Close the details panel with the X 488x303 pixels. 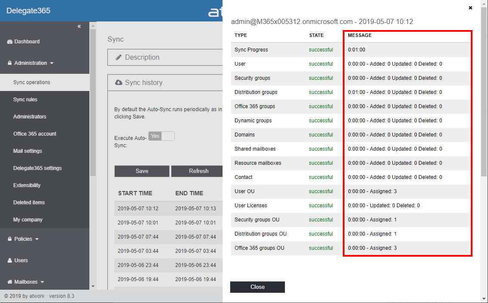470,8
